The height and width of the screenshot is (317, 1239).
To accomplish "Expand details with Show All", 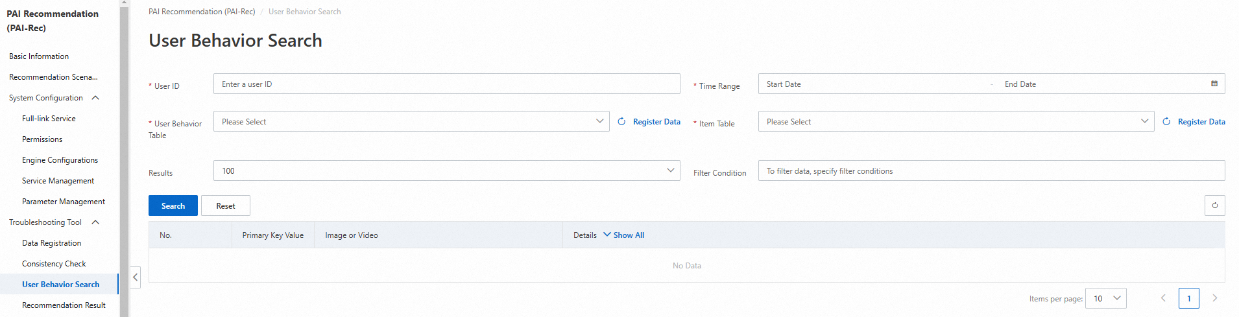I will (624, 235).
